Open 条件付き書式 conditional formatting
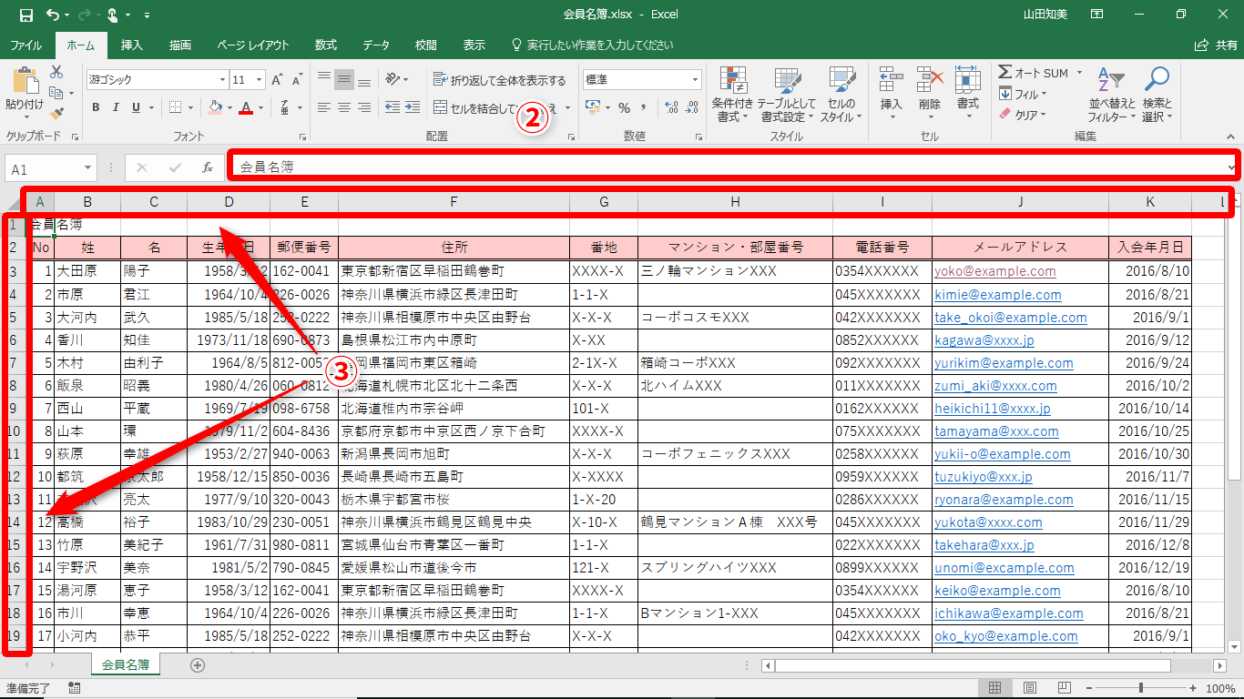This screenshot has width=1244, height=699. click(x=733, y=95)
